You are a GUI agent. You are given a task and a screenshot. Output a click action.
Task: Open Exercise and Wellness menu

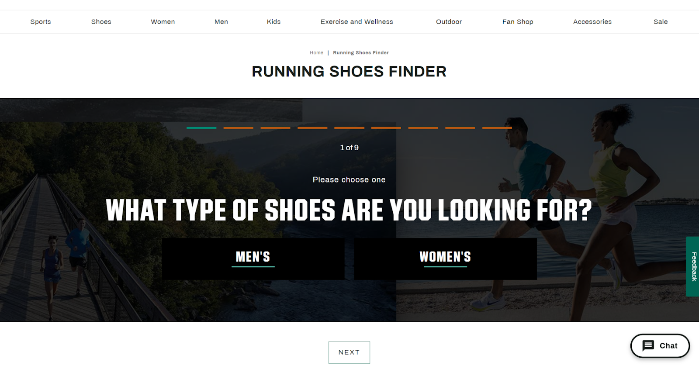click(x=357, y=22)
